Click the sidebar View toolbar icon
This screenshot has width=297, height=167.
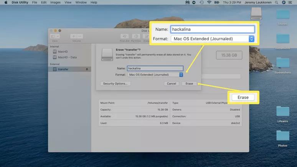[x=53, y=36]
